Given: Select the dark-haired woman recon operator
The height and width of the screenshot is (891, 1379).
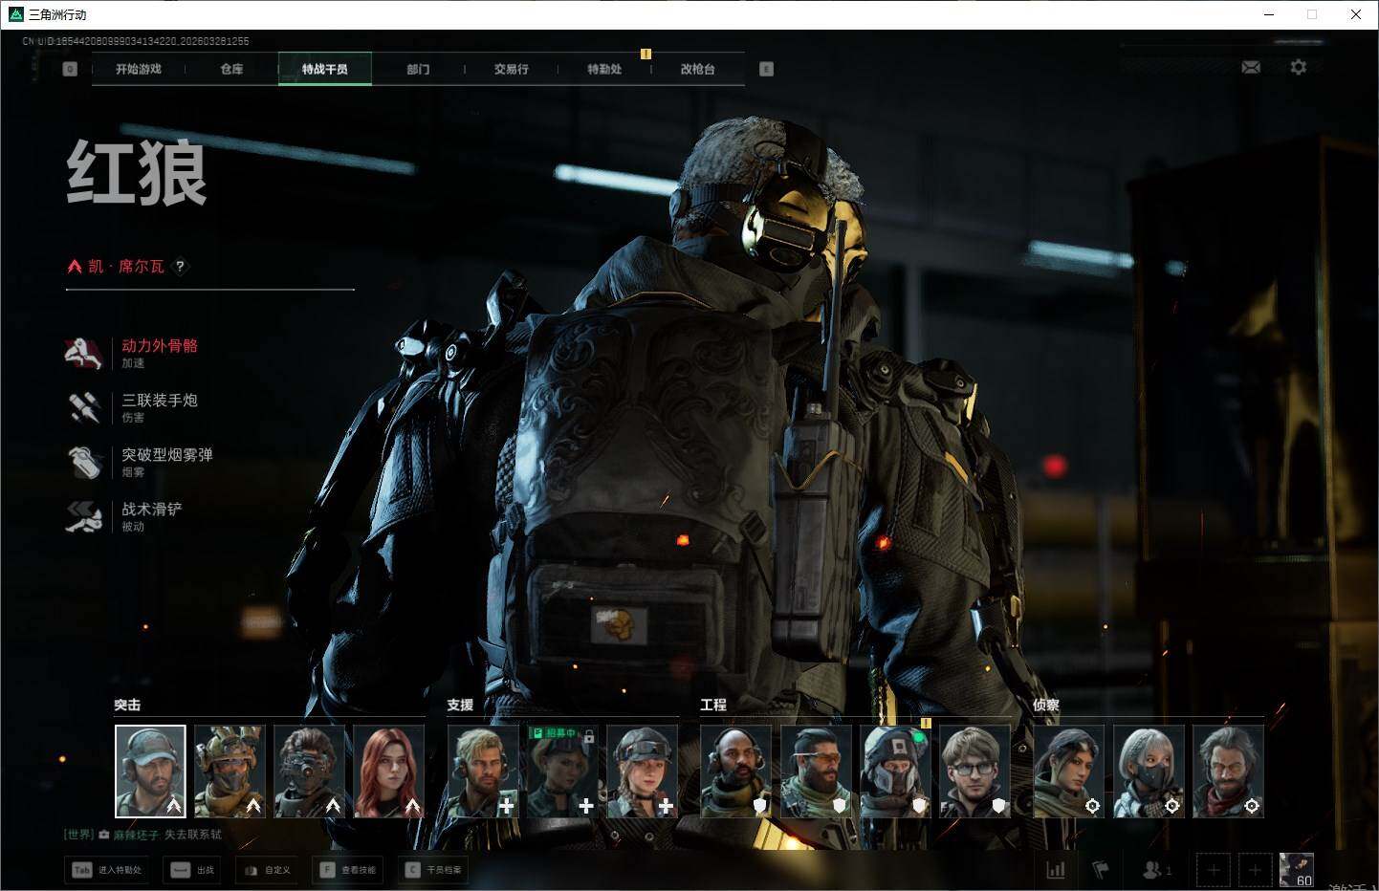Looking at the screenshot, I should 1068,771.
